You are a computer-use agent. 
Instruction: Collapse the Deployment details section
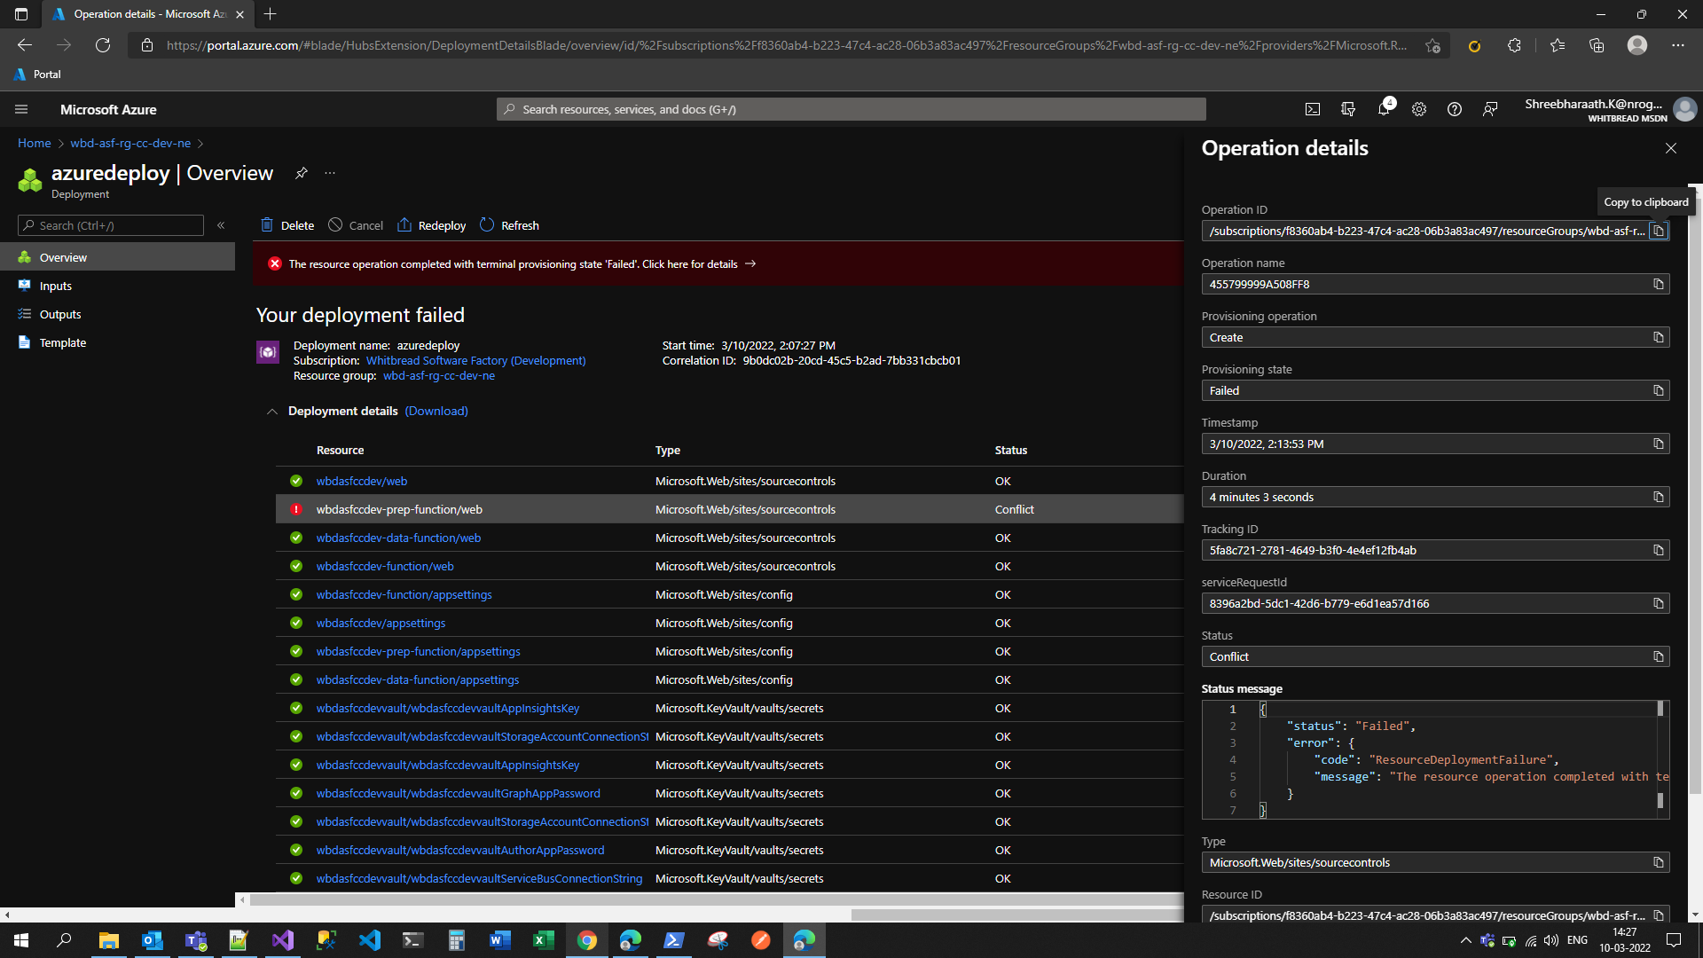[x=273, y=412]
